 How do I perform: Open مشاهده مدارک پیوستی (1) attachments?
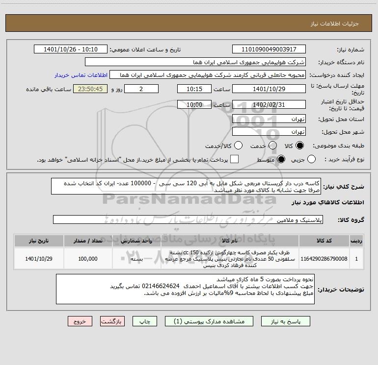click(x=209, y=321)
